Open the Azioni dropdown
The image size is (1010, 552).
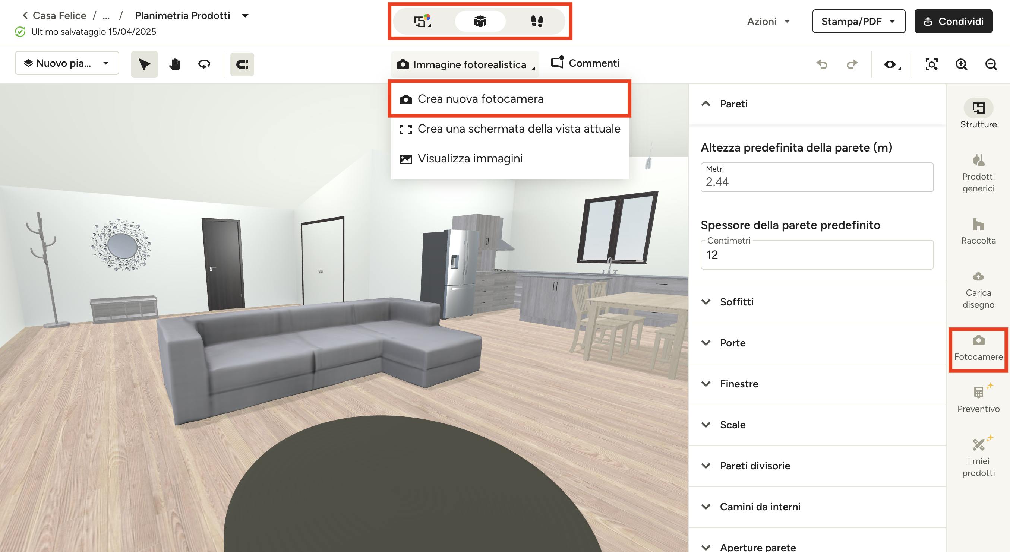coord(768,21)
